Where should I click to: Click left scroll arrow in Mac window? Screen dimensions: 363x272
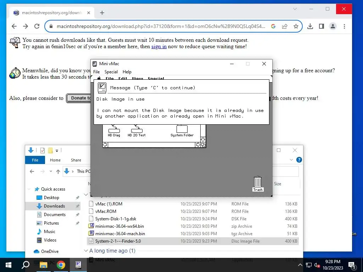click(105, 145)
